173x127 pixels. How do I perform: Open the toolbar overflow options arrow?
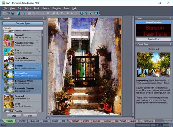(100, 14)
